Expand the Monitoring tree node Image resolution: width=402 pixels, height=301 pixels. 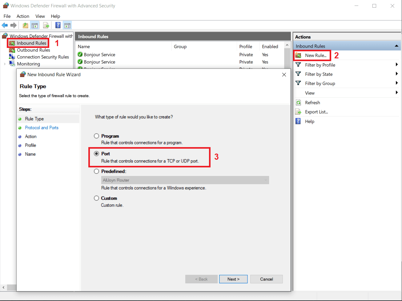[5, 64]
